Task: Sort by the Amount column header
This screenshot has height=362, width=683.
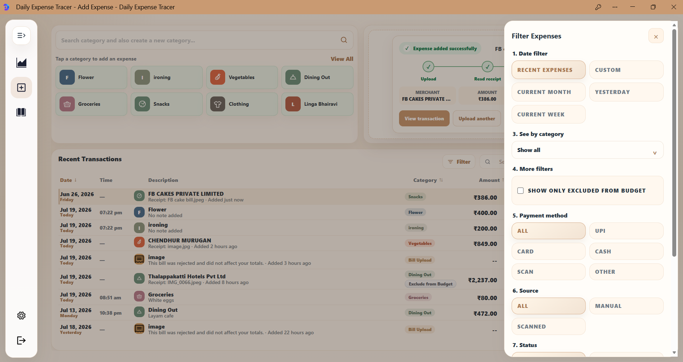Action: point(491,180)
